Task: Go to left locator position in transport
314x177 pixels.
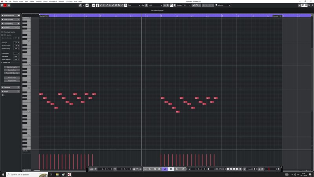Action: [96, 169]
